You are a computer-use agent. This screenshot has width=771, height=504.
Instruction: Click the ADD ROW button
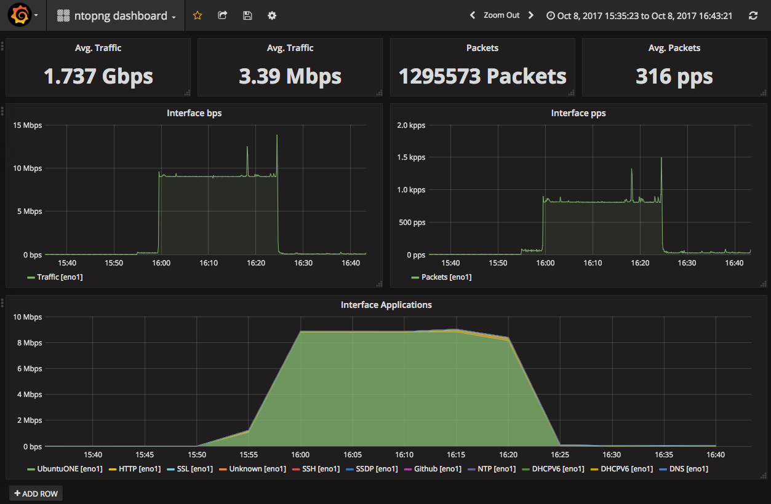pos(36,494)
